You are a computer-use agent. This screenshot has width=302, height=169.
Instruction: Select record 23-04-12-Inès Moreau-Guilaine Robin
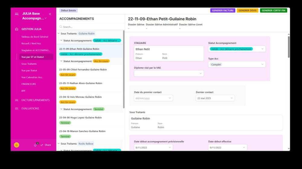point(90,99)
